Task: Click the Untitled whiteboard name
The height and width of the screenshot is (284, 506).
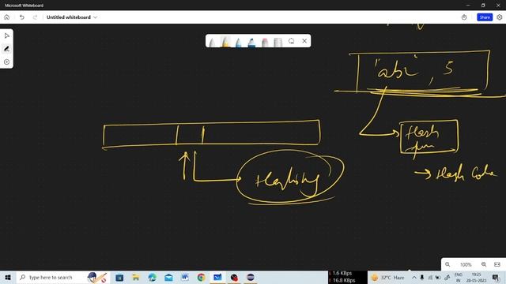Action: [69, 17]
